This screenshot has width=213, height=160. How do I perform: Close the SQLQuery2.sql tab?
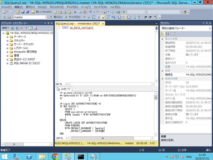point(103,24)
